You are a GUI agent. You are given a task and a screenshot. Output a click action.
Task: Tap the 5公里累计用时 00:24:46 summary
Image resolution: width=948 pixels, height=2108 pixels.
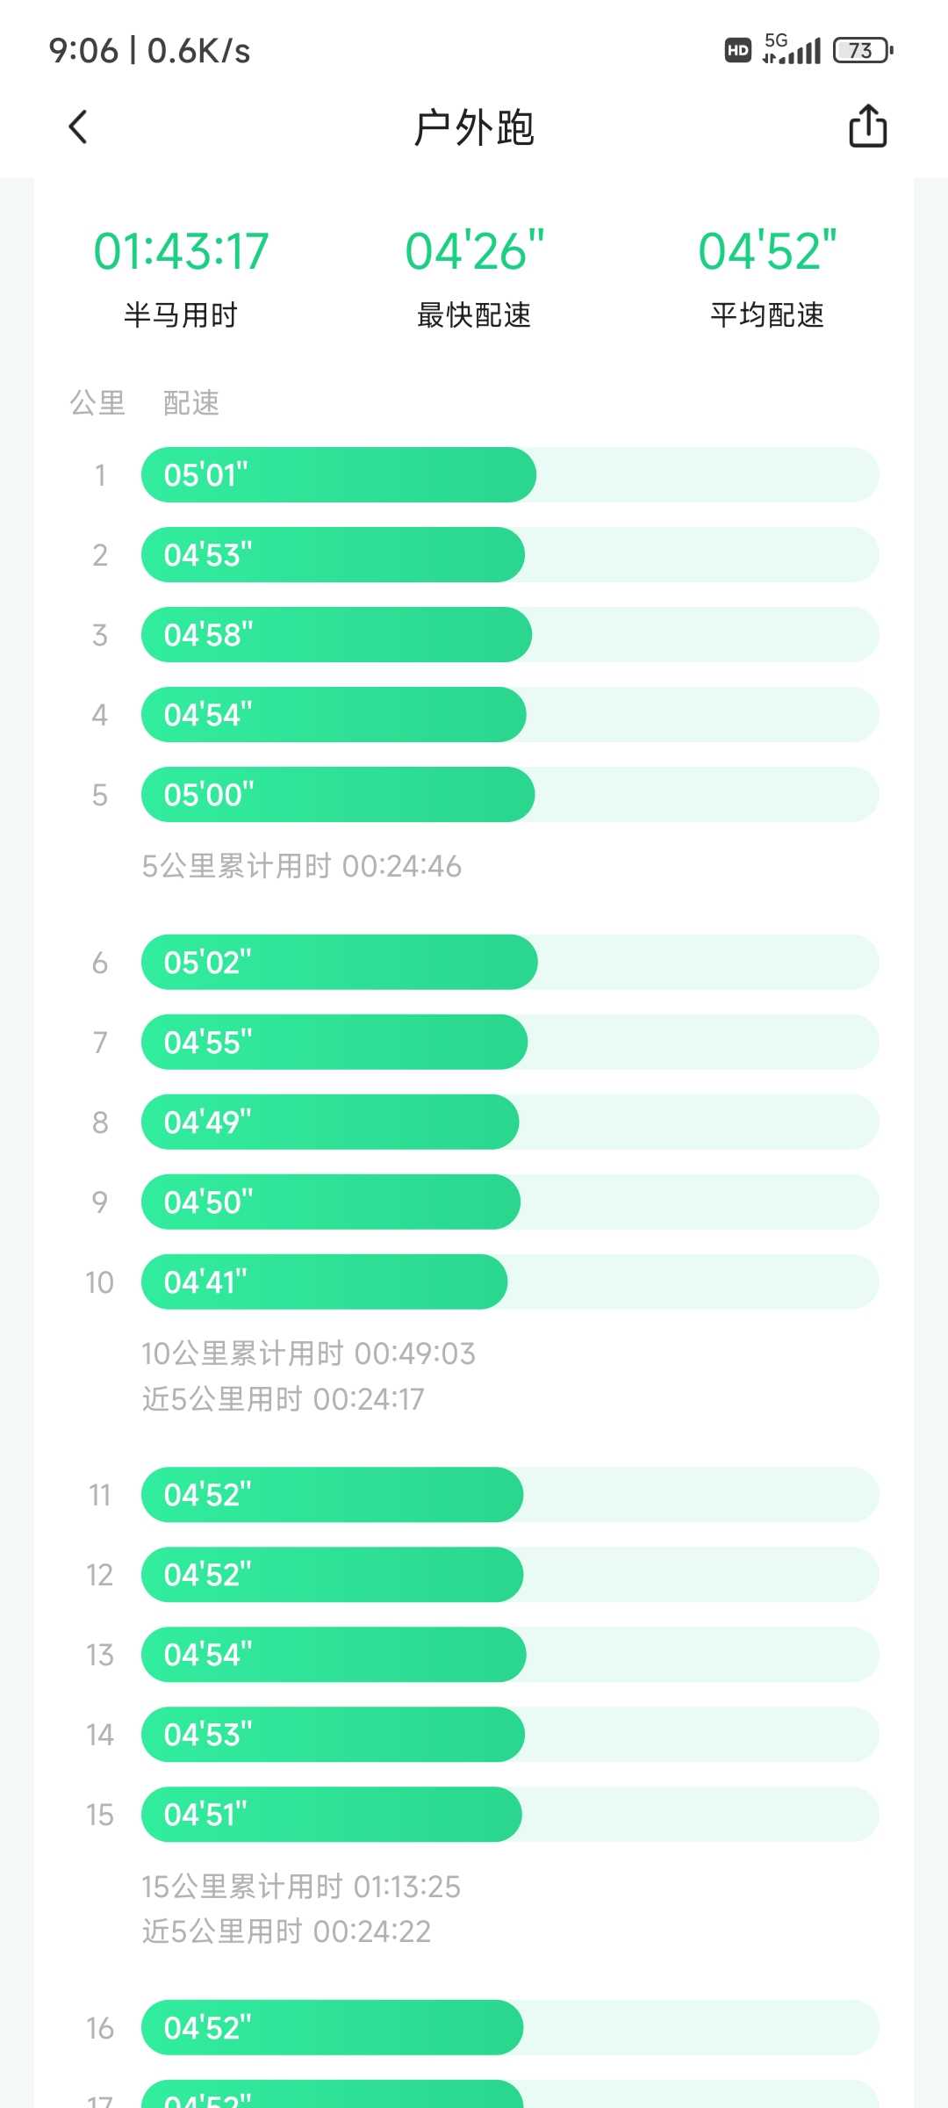coord(301,867)
